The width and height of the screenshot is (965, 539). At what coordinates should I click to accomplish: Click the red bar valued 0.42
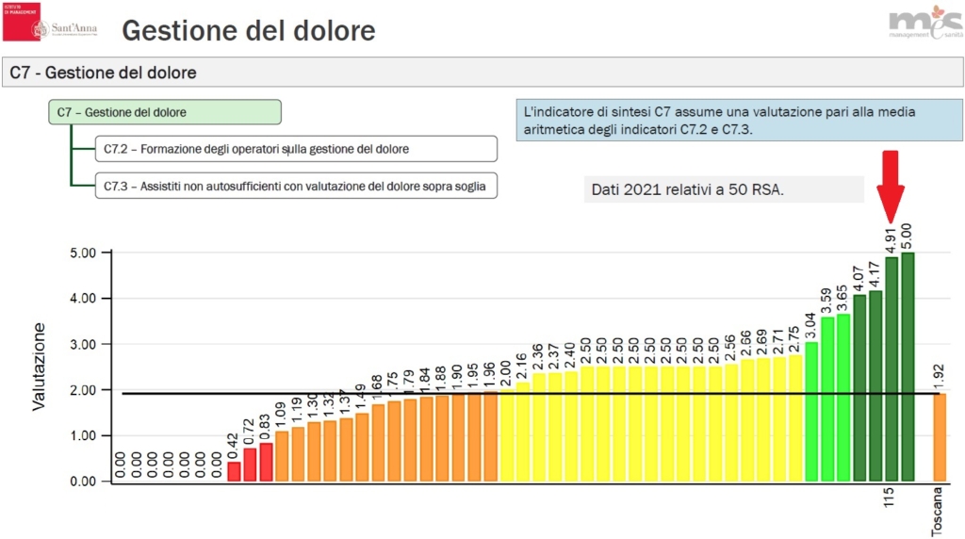(x=235, y=471)
